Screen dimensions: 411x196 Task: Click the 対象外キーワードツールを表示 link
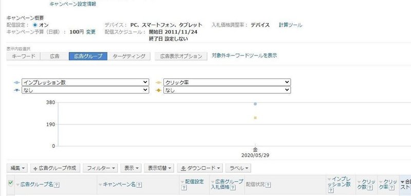point(245,55)
